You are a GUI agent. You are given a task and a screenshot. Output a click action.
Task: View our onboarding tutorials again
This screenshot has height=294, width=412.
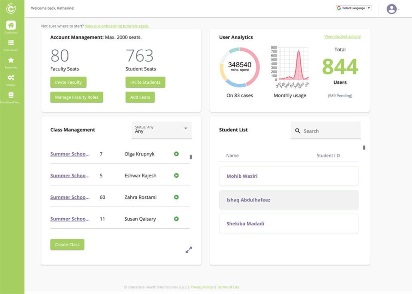pyautogui.click(x=116, y=26)
